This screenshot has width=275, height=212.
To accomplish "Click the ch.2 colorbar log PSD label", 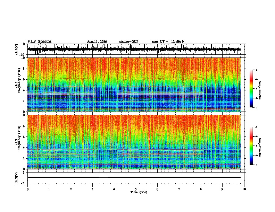I will pyautogui.click(x=260, y=147).
